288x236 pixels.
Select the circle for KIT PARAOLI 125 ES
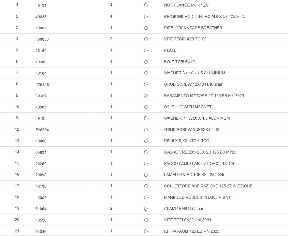(146, 231)
